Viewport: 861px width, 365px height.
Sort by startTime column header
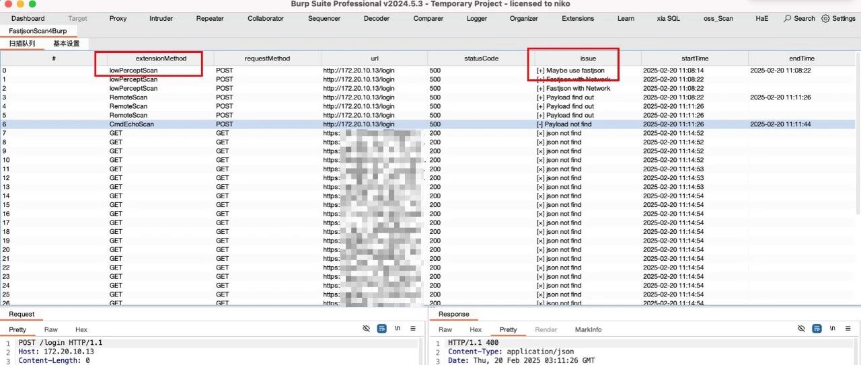pos(695,58)
